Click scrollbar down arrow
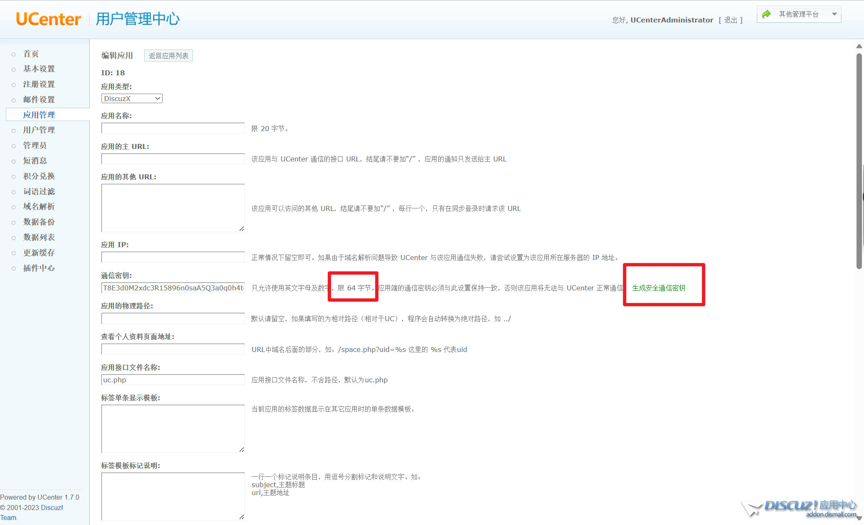 [x=859, y=518]
